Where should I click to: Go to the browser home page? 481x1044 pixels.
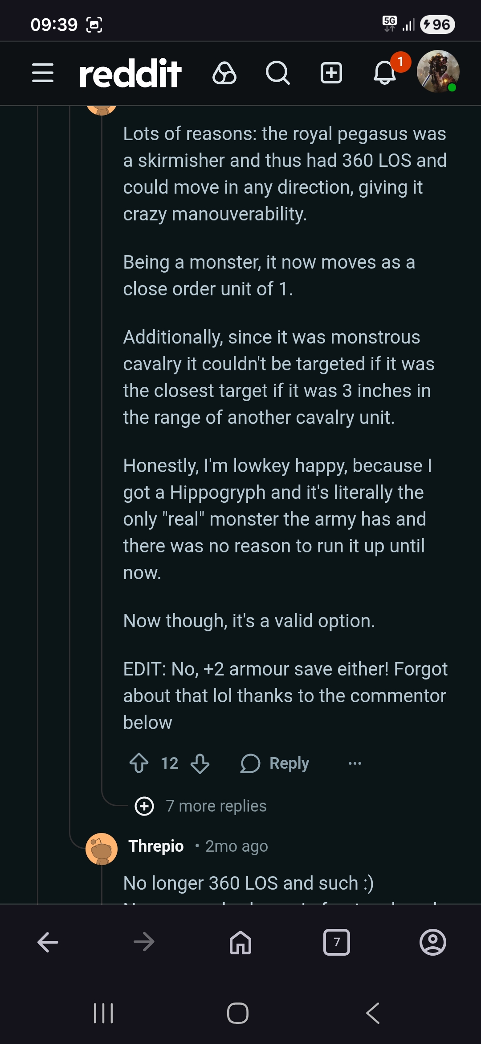click(x=240, y=942)
